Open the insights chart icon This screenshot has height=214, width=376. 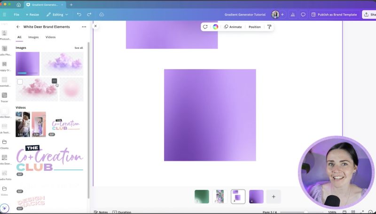292,15
